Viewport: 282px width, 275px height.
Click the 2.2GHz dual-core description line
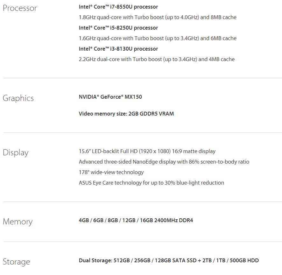pos(157,59)
